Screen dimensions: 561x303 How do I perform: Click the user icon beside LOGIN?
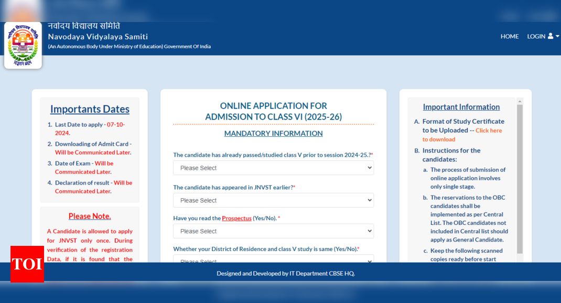click(x=551, y=36)
